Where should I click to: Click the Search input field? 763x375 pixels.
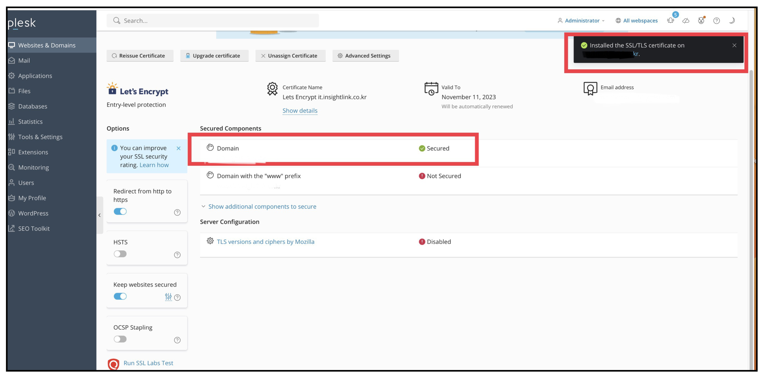(x=213, y=20)
